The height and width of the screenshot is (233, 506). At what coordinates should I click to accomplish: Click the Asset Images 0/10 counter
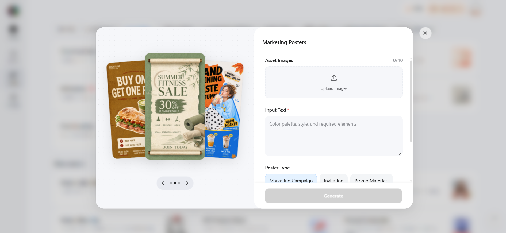coord(398,60)
